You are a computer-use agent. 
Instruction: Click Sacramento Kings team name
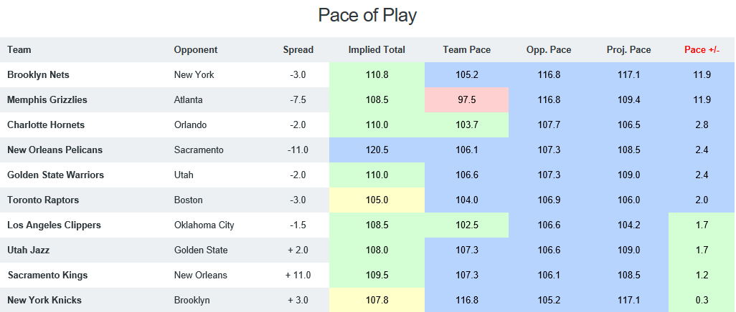coord(47,275)
